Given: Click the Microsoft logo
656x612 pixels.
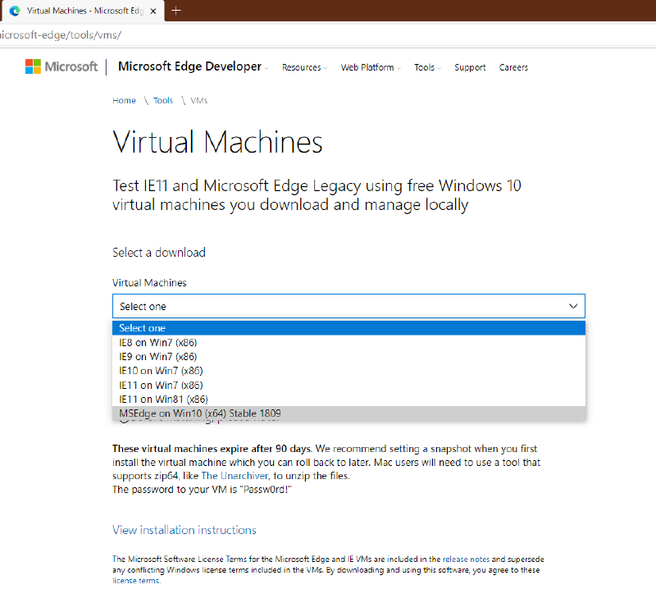Looking at the screenshot, I should coord(61,66).
